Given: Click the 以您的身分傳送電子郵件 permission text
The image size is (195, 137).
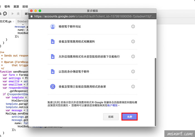Looking at the screenshot, I should (x=74, y=72).
